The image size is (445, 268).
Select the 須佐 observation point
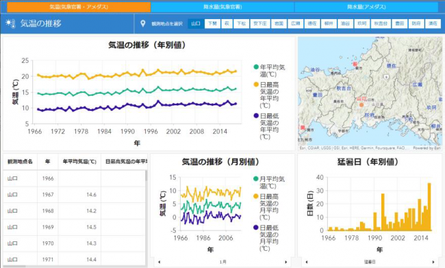coord(433,23)
